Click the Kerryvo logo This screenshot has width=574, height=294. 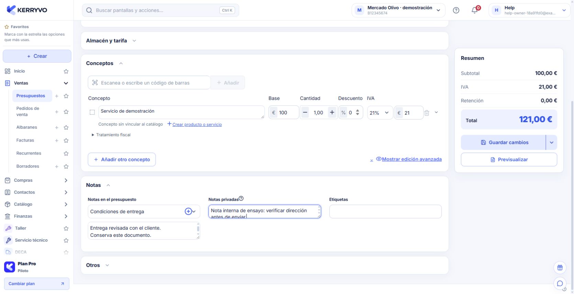(x=27, y=10)
